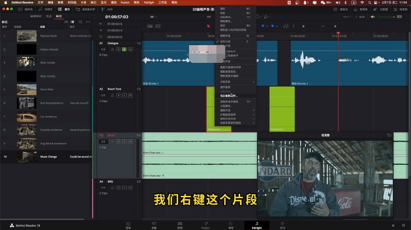Switch marker list to list view
The image size is (411, 230).
click(72, 22)
